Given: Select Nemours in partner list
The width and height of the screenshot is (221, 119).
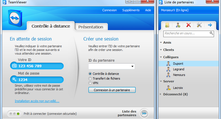Looking at the screenshot, I should pos(189,75).
